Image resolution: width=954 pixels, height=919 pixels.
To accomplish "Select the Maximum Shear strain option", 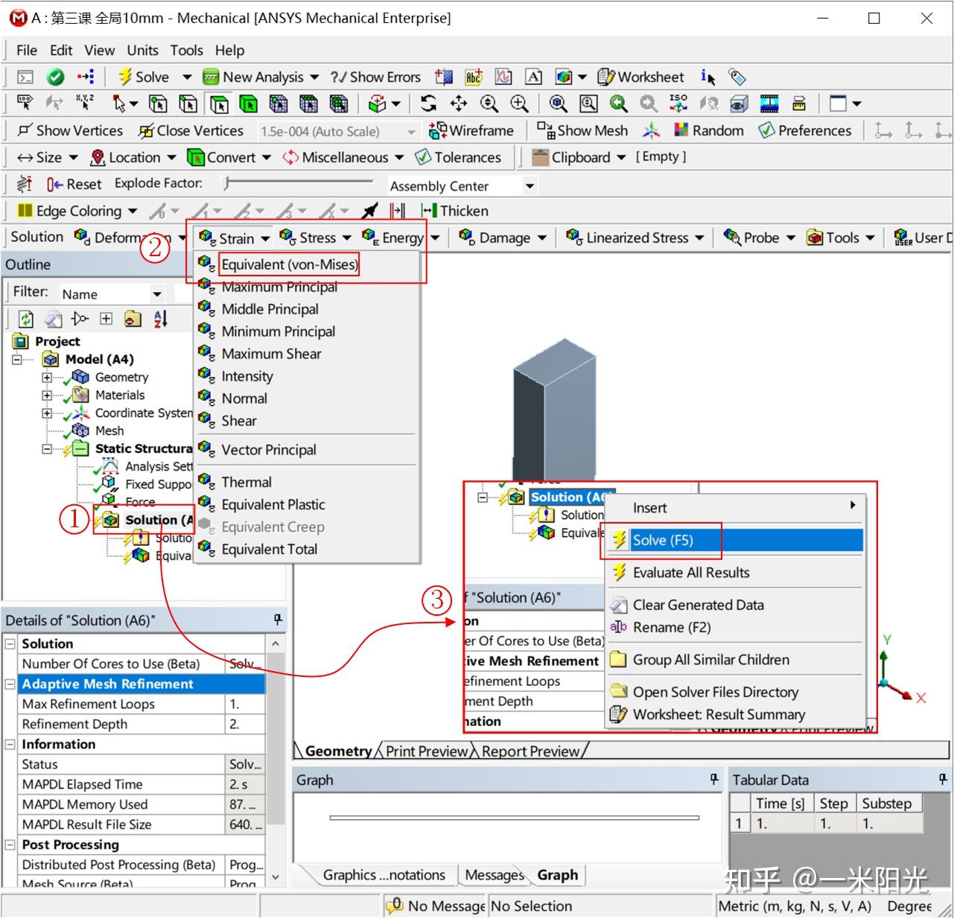I will click(x=271, y=354).
